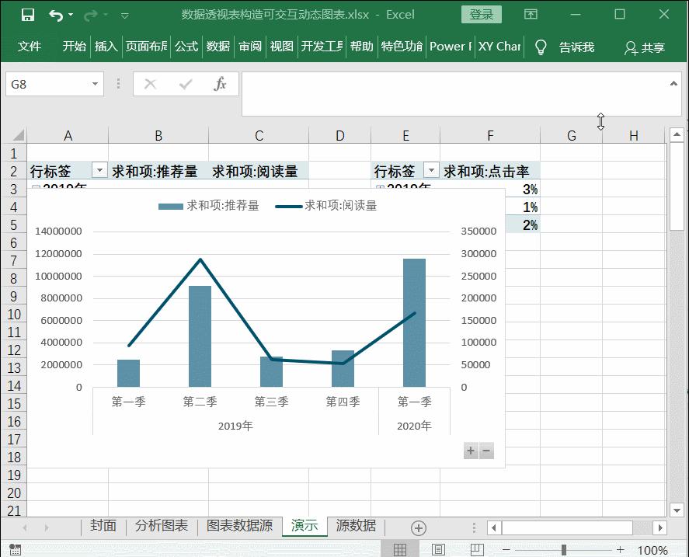Save the workbook via the Save icon
Viewport: 689px width, 557px height.
29,14
